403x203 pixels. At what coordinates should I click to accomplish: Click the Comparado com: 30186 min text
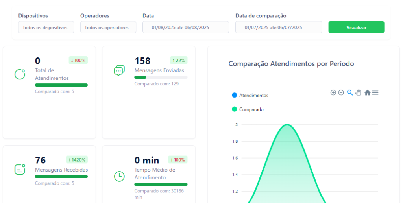(159, 194)
